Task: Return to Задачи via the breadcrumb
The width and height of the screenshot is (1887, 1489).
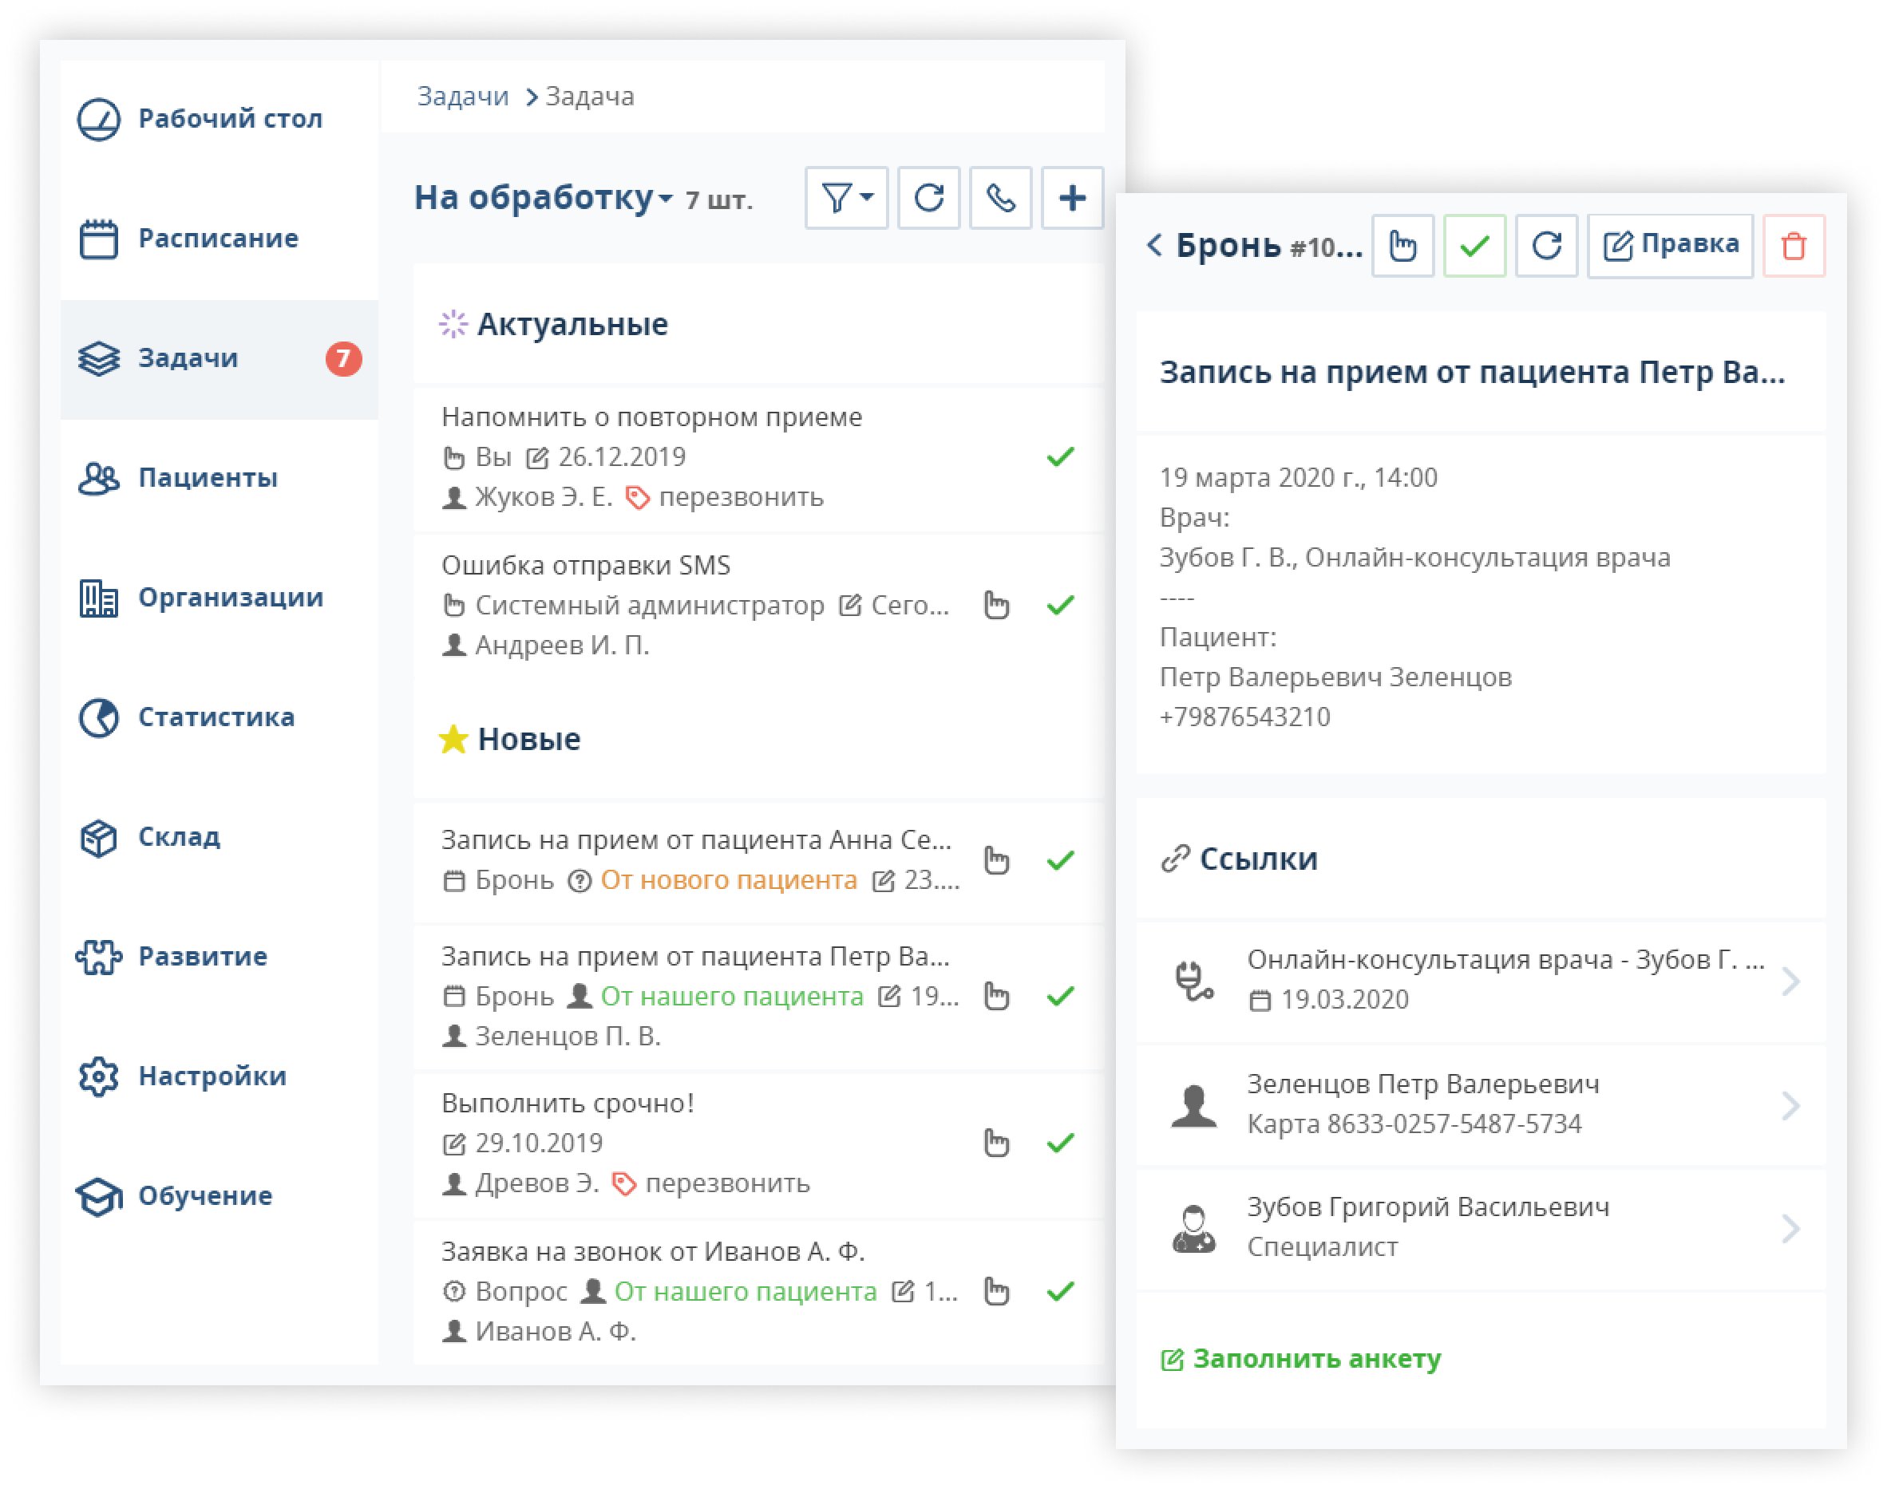Action: [x=464, y=97]
